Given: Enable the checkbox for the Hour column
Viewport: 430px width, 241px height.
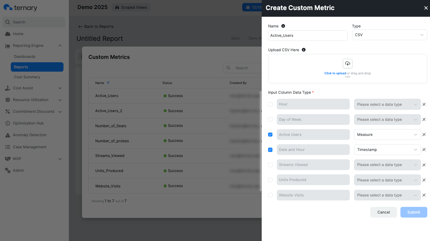Looking at the screenshot, I should 270,104.
